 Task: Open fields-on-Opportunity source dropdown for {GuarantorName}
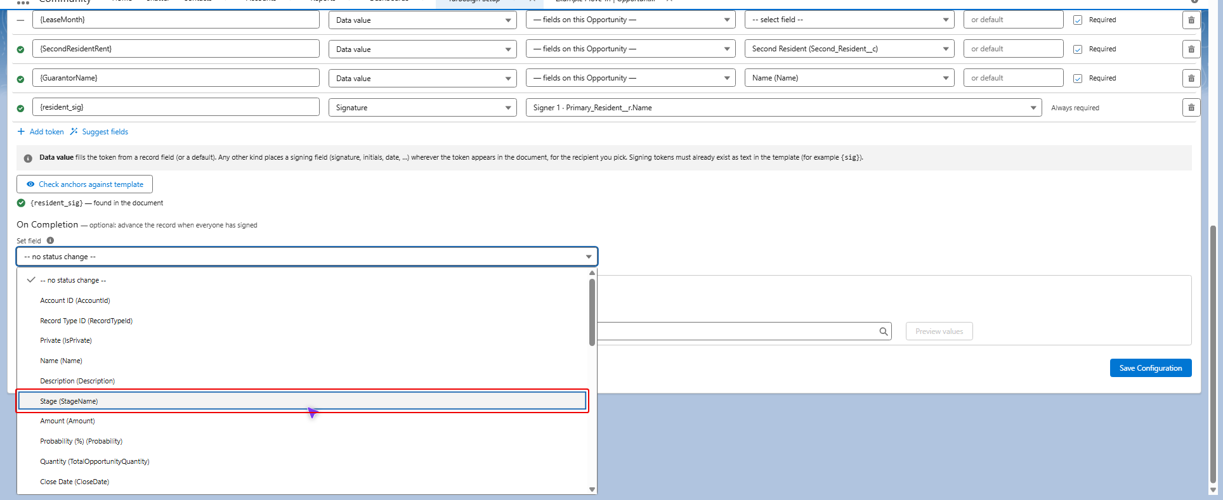(631, 78)
